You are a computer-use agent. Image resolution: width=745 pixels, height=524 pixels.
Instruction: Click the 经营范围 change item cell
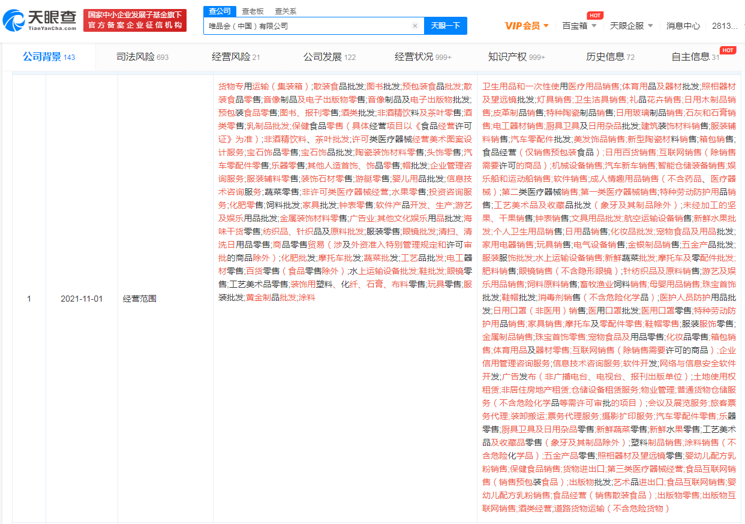140,298
